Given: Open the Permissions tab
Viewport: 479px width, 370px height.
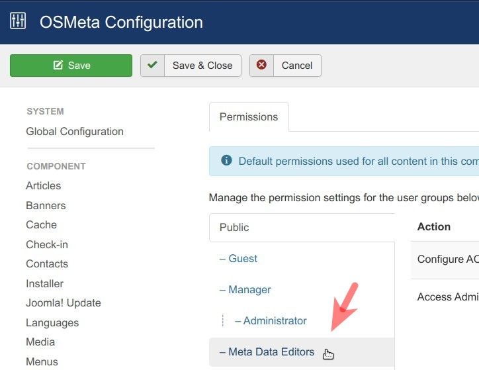Looking at the screenshot, I should (x=249, y=117).
